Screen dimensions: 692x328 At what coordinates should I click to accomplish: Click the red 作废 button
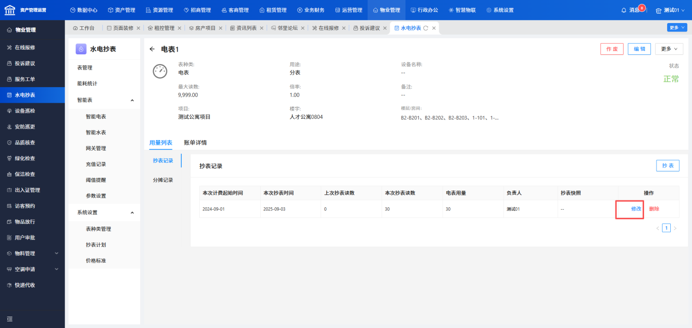tap(612, 49)
